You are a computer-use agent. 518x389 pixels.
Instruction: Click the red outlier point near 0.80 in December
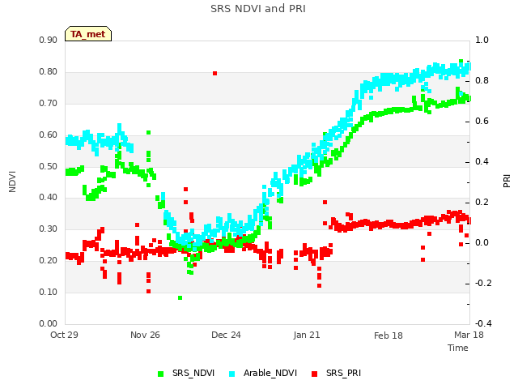pos(214,74)
